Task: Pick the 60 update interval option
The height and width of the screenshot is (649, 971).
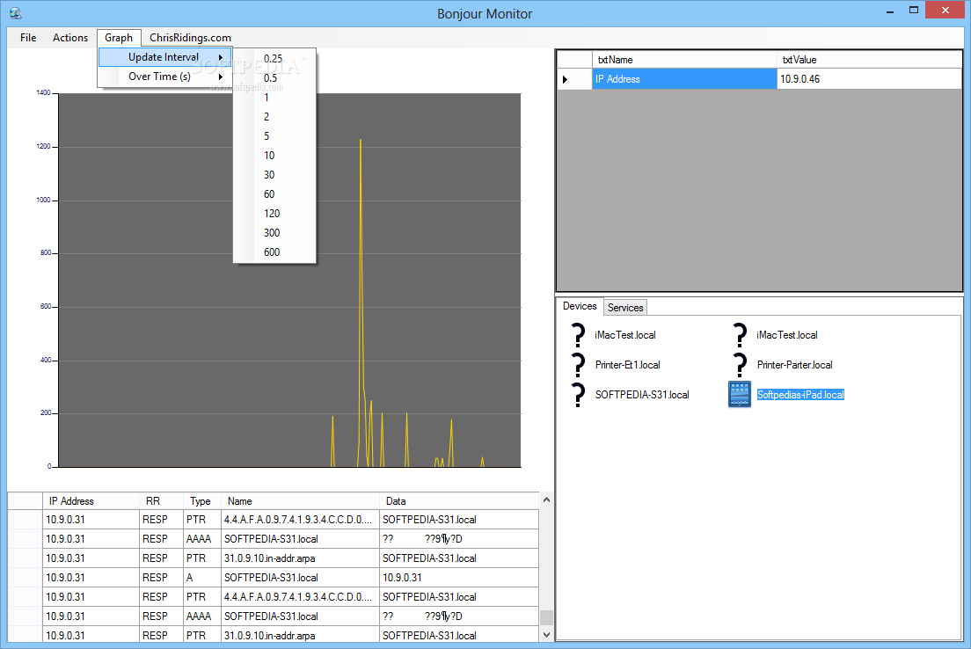Action: 274,193
